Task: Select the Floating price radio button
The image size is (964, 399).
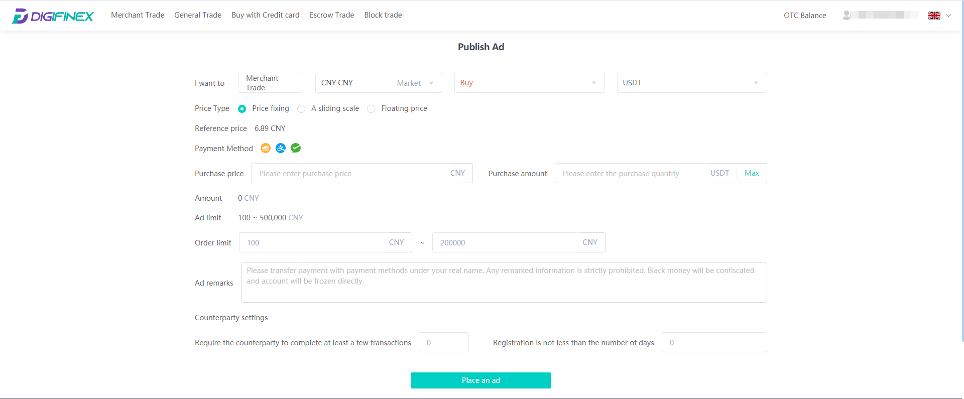Action: coord(371,109)
